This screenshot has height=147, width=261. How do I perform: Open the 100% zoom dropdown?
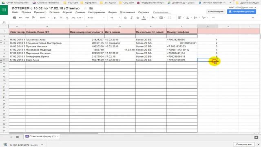click(44, 18)
